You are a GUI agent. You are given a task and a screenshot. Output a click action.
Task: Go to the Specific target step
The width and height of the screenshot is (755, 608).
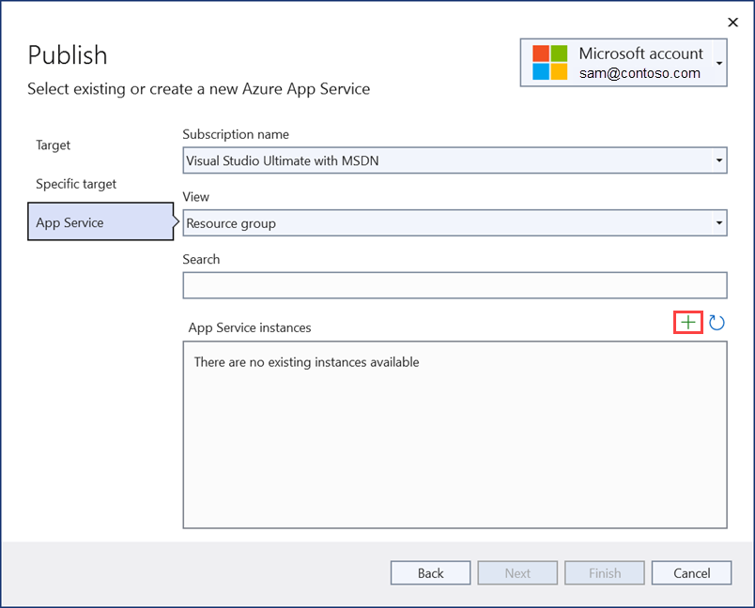tap(76, 184)
